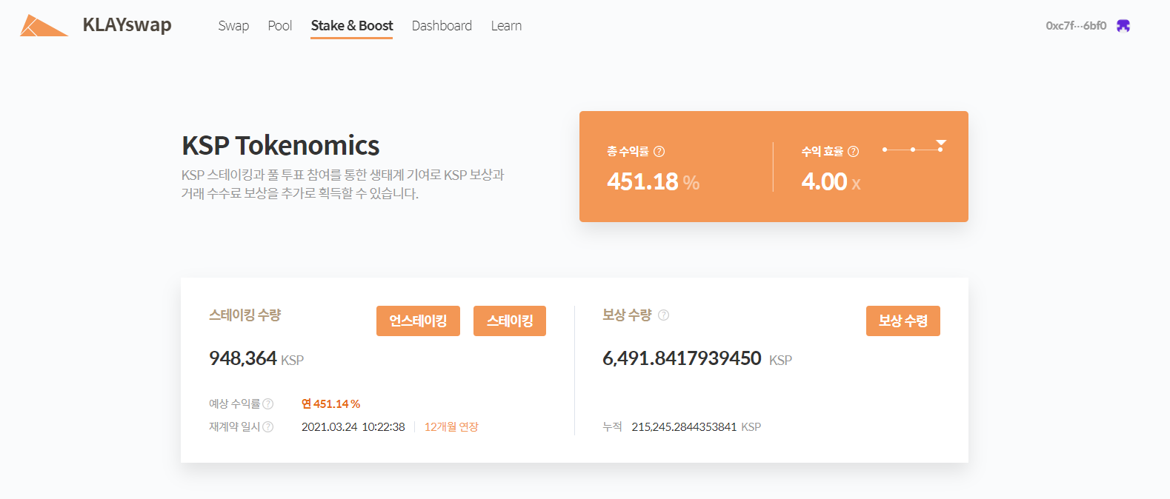1170x499 pixels.
Task: Click the KLAYswap orange triangle logo
Action: [x=44, y=25]
